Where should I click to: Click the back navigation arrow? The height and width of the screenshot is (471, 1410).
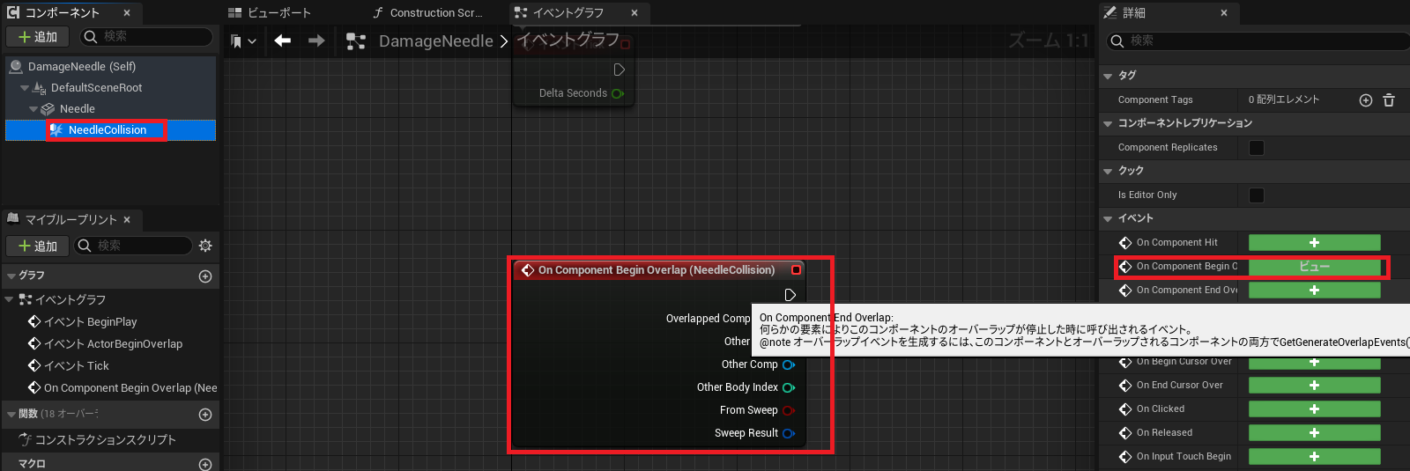coord(283,40)
